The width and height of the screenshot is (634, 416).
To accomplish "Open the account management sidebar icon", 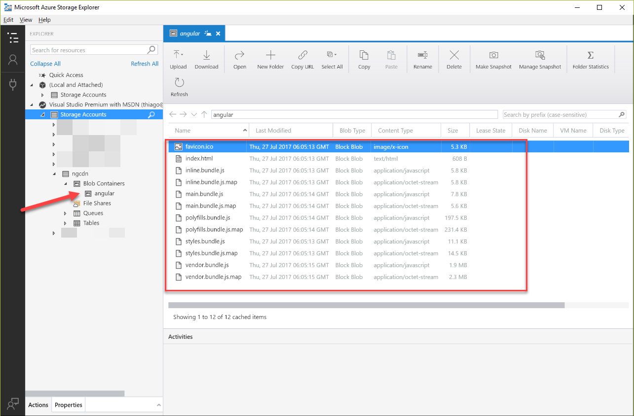I will point(12,60).
